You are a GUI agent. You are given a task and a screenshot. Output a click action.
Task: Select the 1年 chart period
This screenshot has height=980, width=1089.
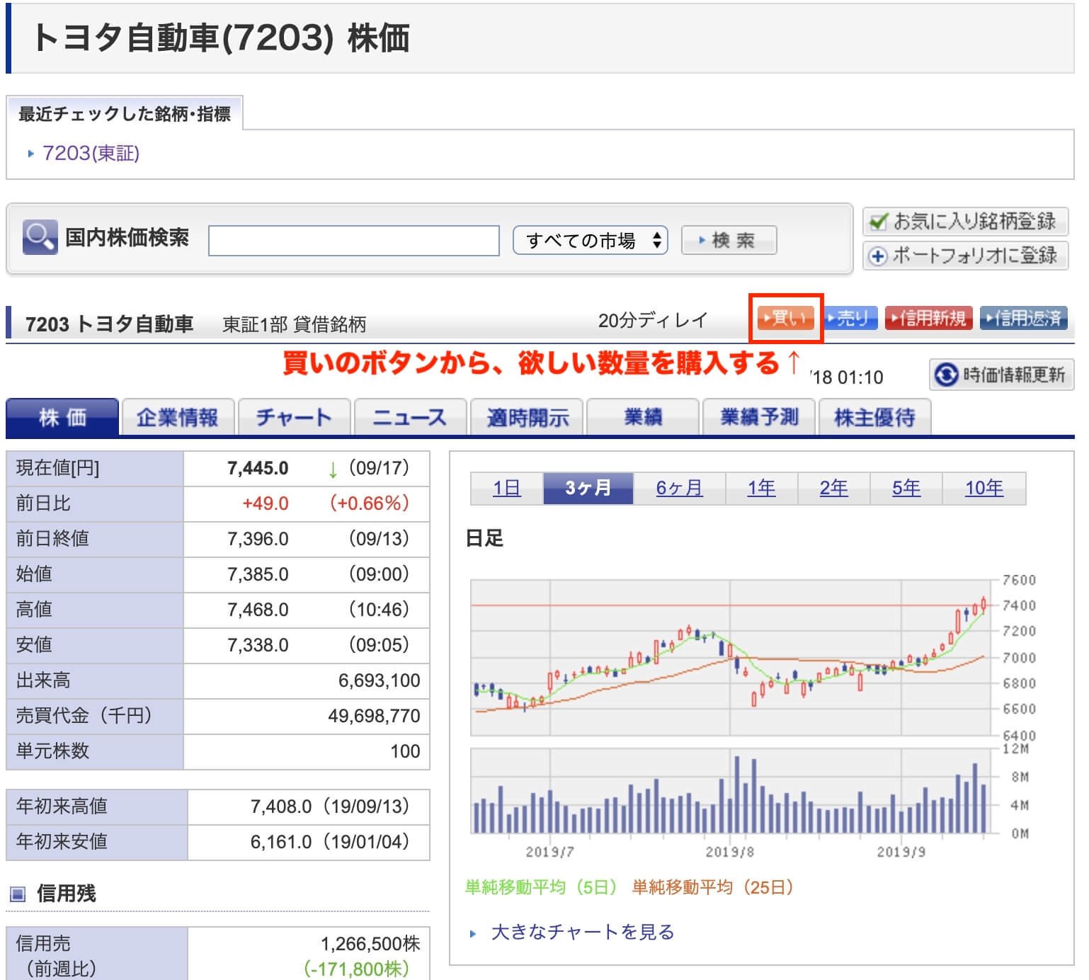(x=762, y=488)
